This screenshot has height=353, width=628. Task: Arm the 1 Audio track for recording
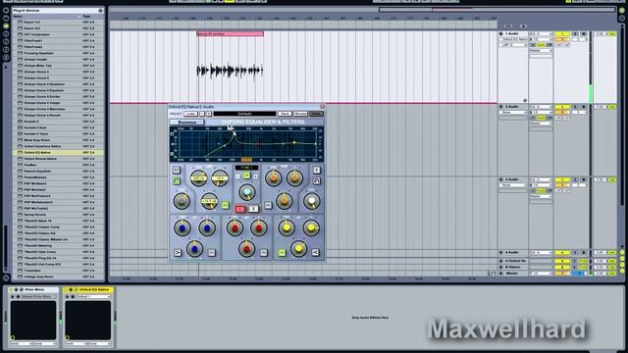coord(584,34)
